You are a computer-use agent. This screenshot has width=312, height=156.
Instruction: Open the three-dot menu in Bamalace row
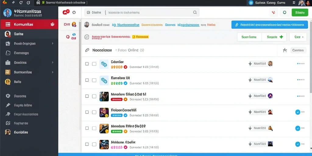[x=301, y=80]
